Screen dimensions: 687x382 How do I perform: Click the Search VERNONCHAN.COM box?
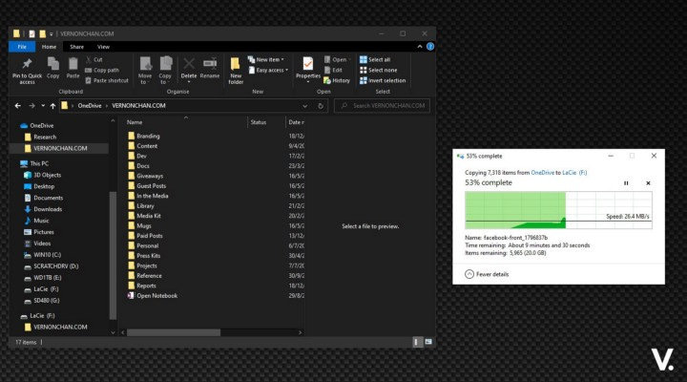[382, 106]
